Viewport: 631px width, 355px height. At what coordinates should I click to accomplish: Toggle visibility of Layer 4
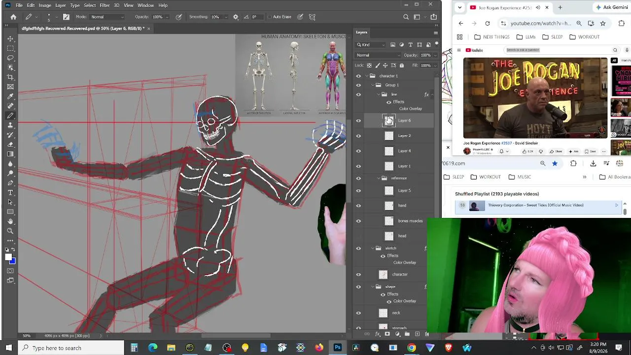click(x=358, y=151)
